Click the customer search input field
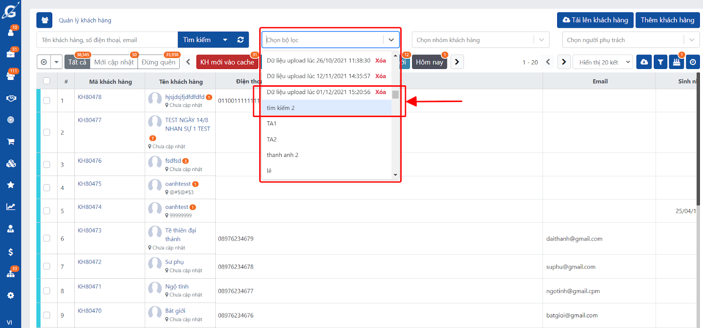This screenshot has width=703, height=328. point(107,40)
